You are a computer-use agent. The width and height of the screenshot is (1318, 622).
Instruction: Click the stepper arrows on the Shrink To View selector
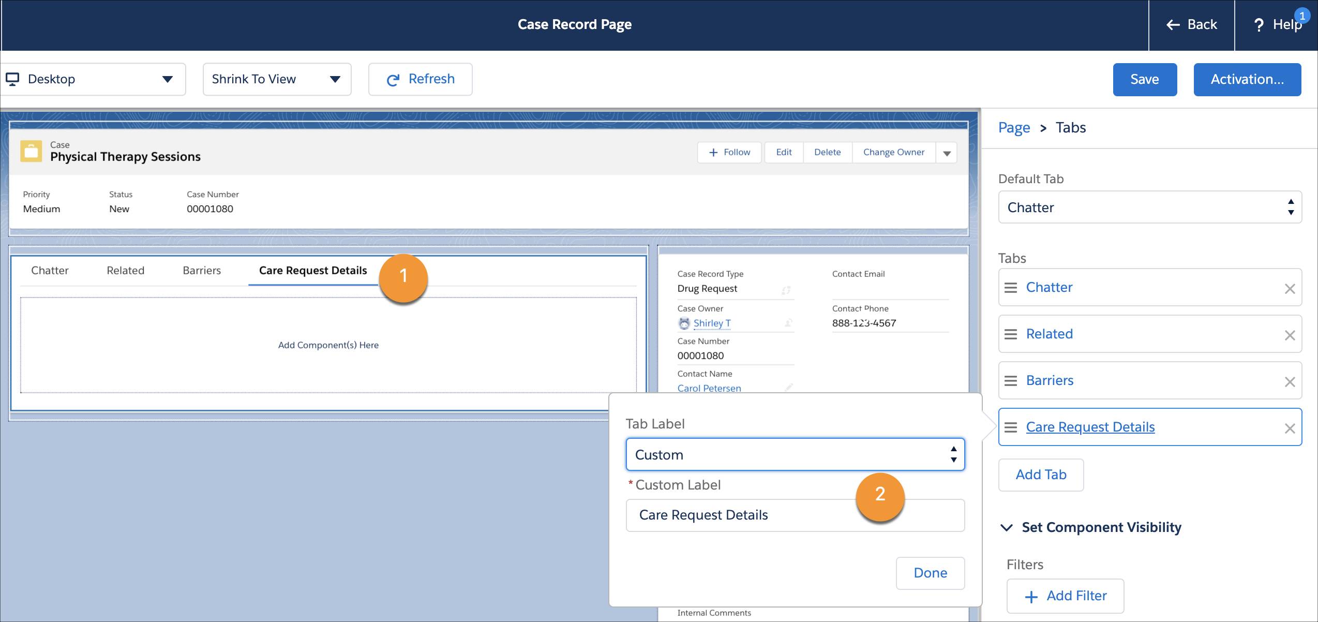[335, 79]
